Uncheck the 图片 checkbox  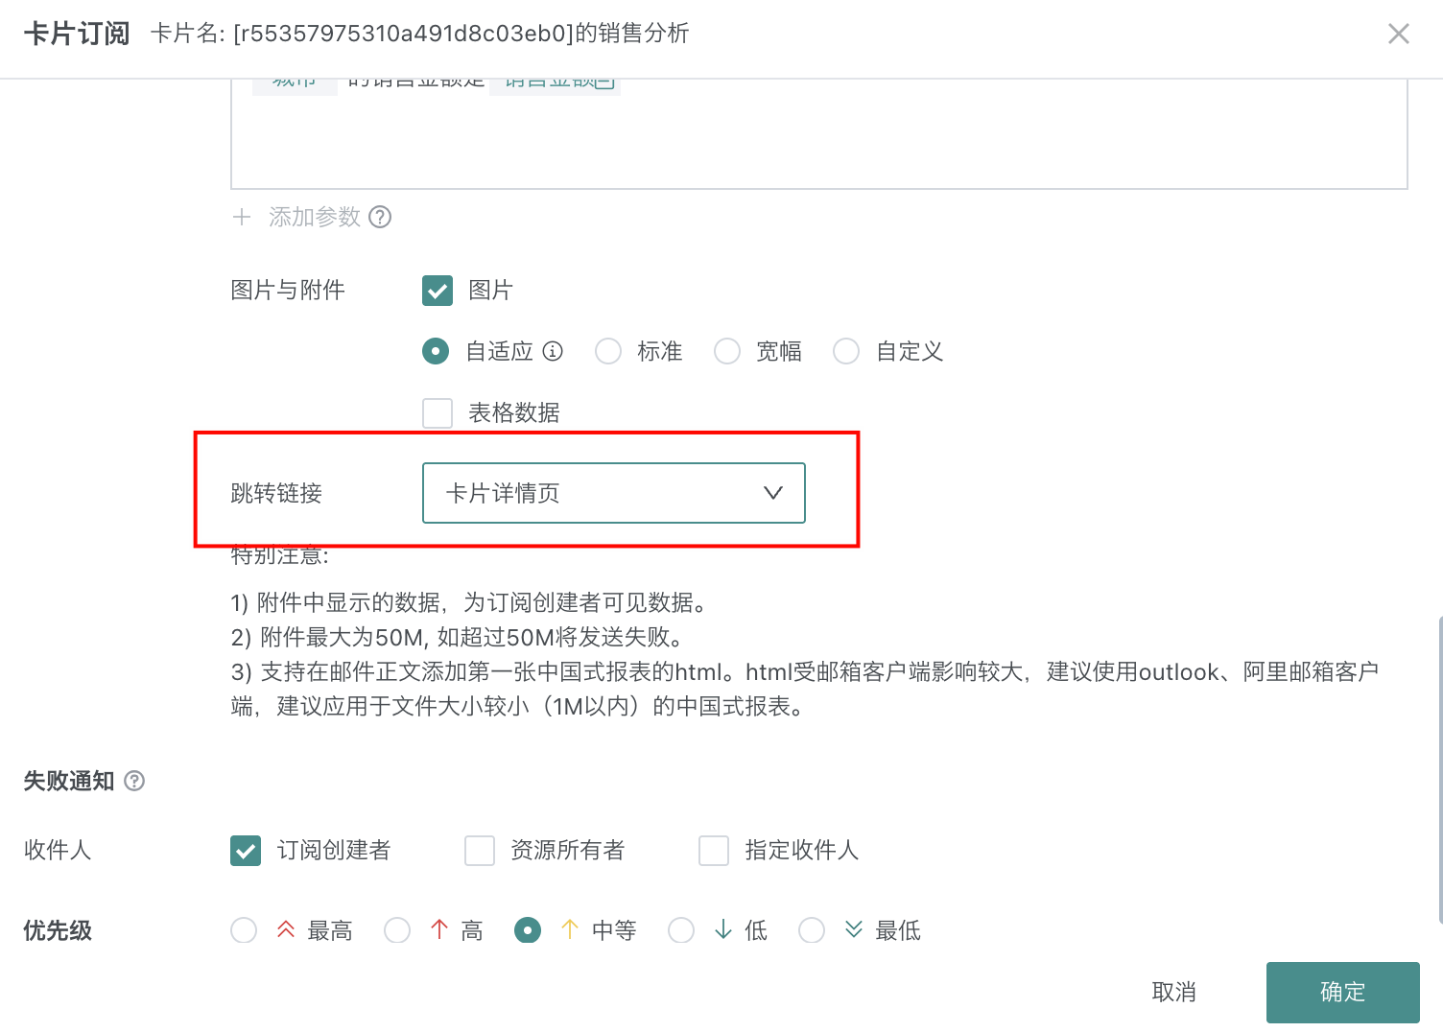tap(438, 291)
